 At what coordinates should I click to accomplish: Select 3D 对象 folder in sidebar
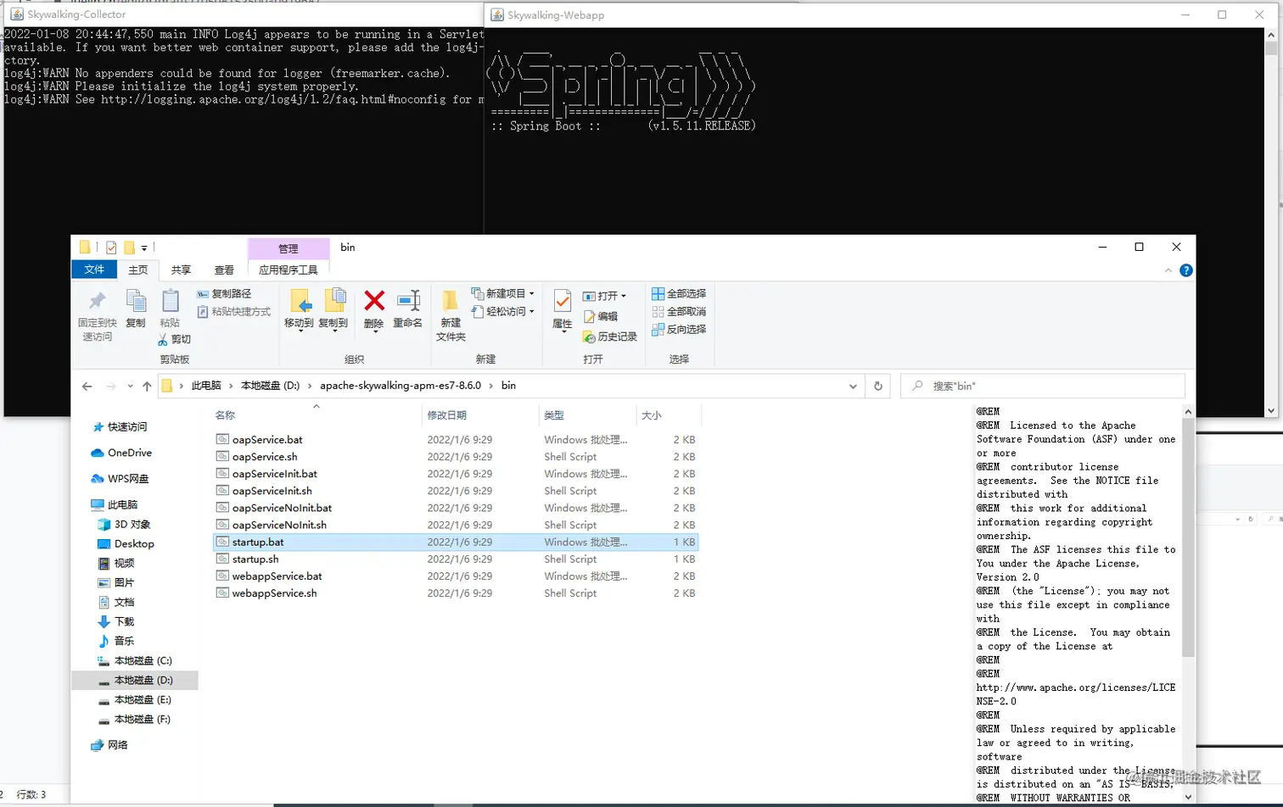click(124, 524)
